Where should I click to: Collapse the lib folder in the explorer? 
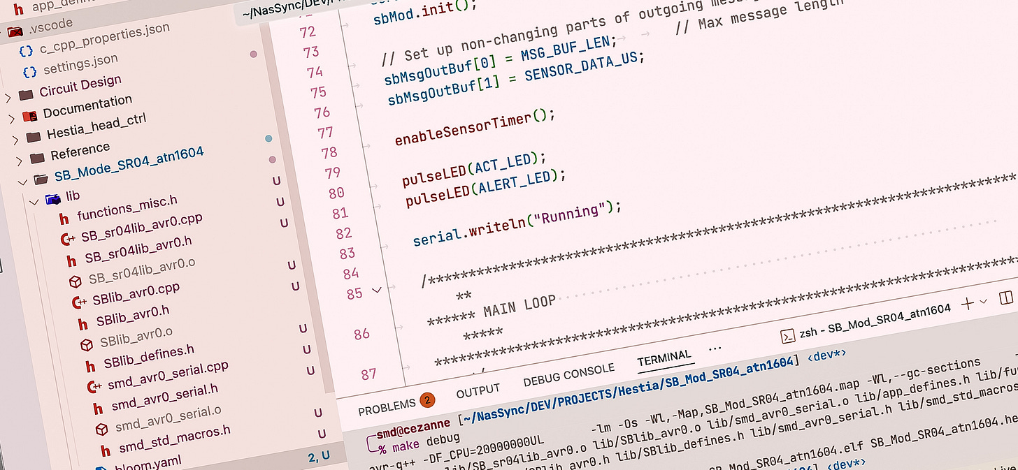(x=35, y=202)
